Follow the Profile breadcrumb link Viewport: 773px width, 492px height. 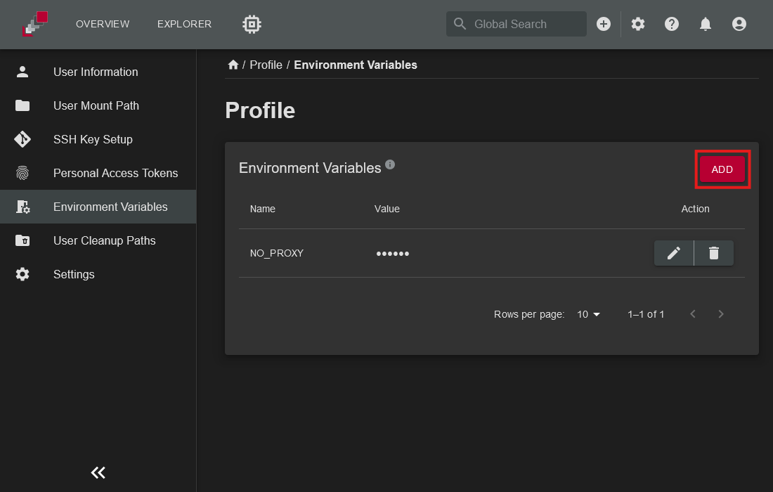click(x=266, y=65)
